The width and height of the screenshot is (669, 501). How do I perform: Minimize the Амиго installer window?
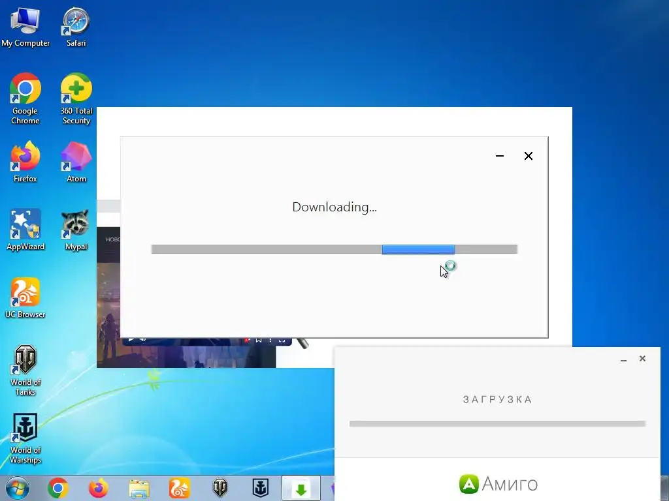[x=623, y=359]
